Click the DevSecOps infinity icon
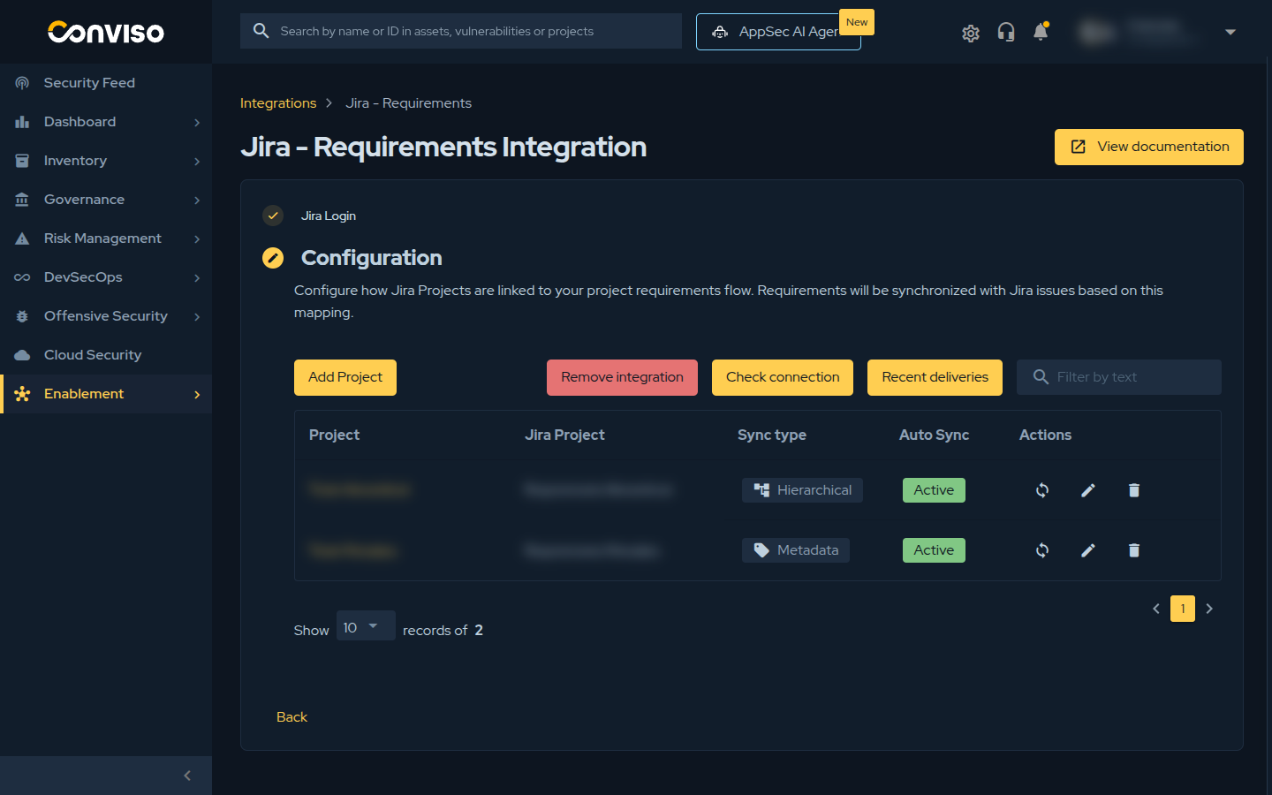Screen dimensions: 1272x795 [x=22, y=277]
